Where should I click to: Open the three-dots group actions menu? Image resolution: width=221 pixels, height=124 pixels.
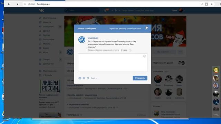pyautogui.click(x=181, y=52)
